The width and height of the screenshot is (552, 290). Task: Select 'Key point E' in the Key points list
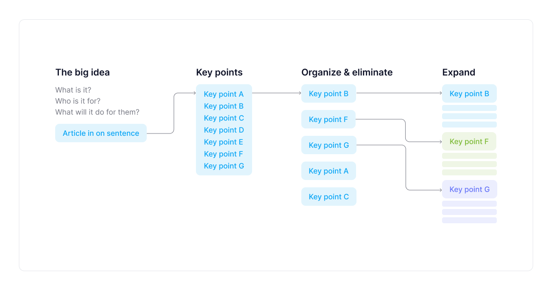click(224, 142)
